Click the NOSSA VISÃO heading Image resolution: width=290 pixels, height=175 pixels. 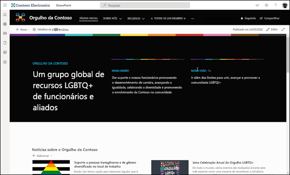[198, 71]
